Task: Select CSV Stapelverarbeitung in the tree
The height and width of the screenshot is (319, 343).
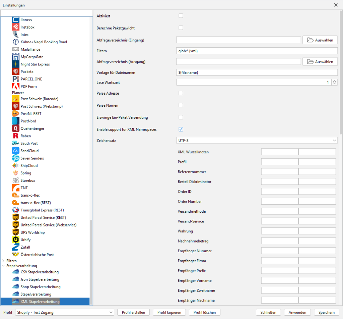Action: coord(40,272)
